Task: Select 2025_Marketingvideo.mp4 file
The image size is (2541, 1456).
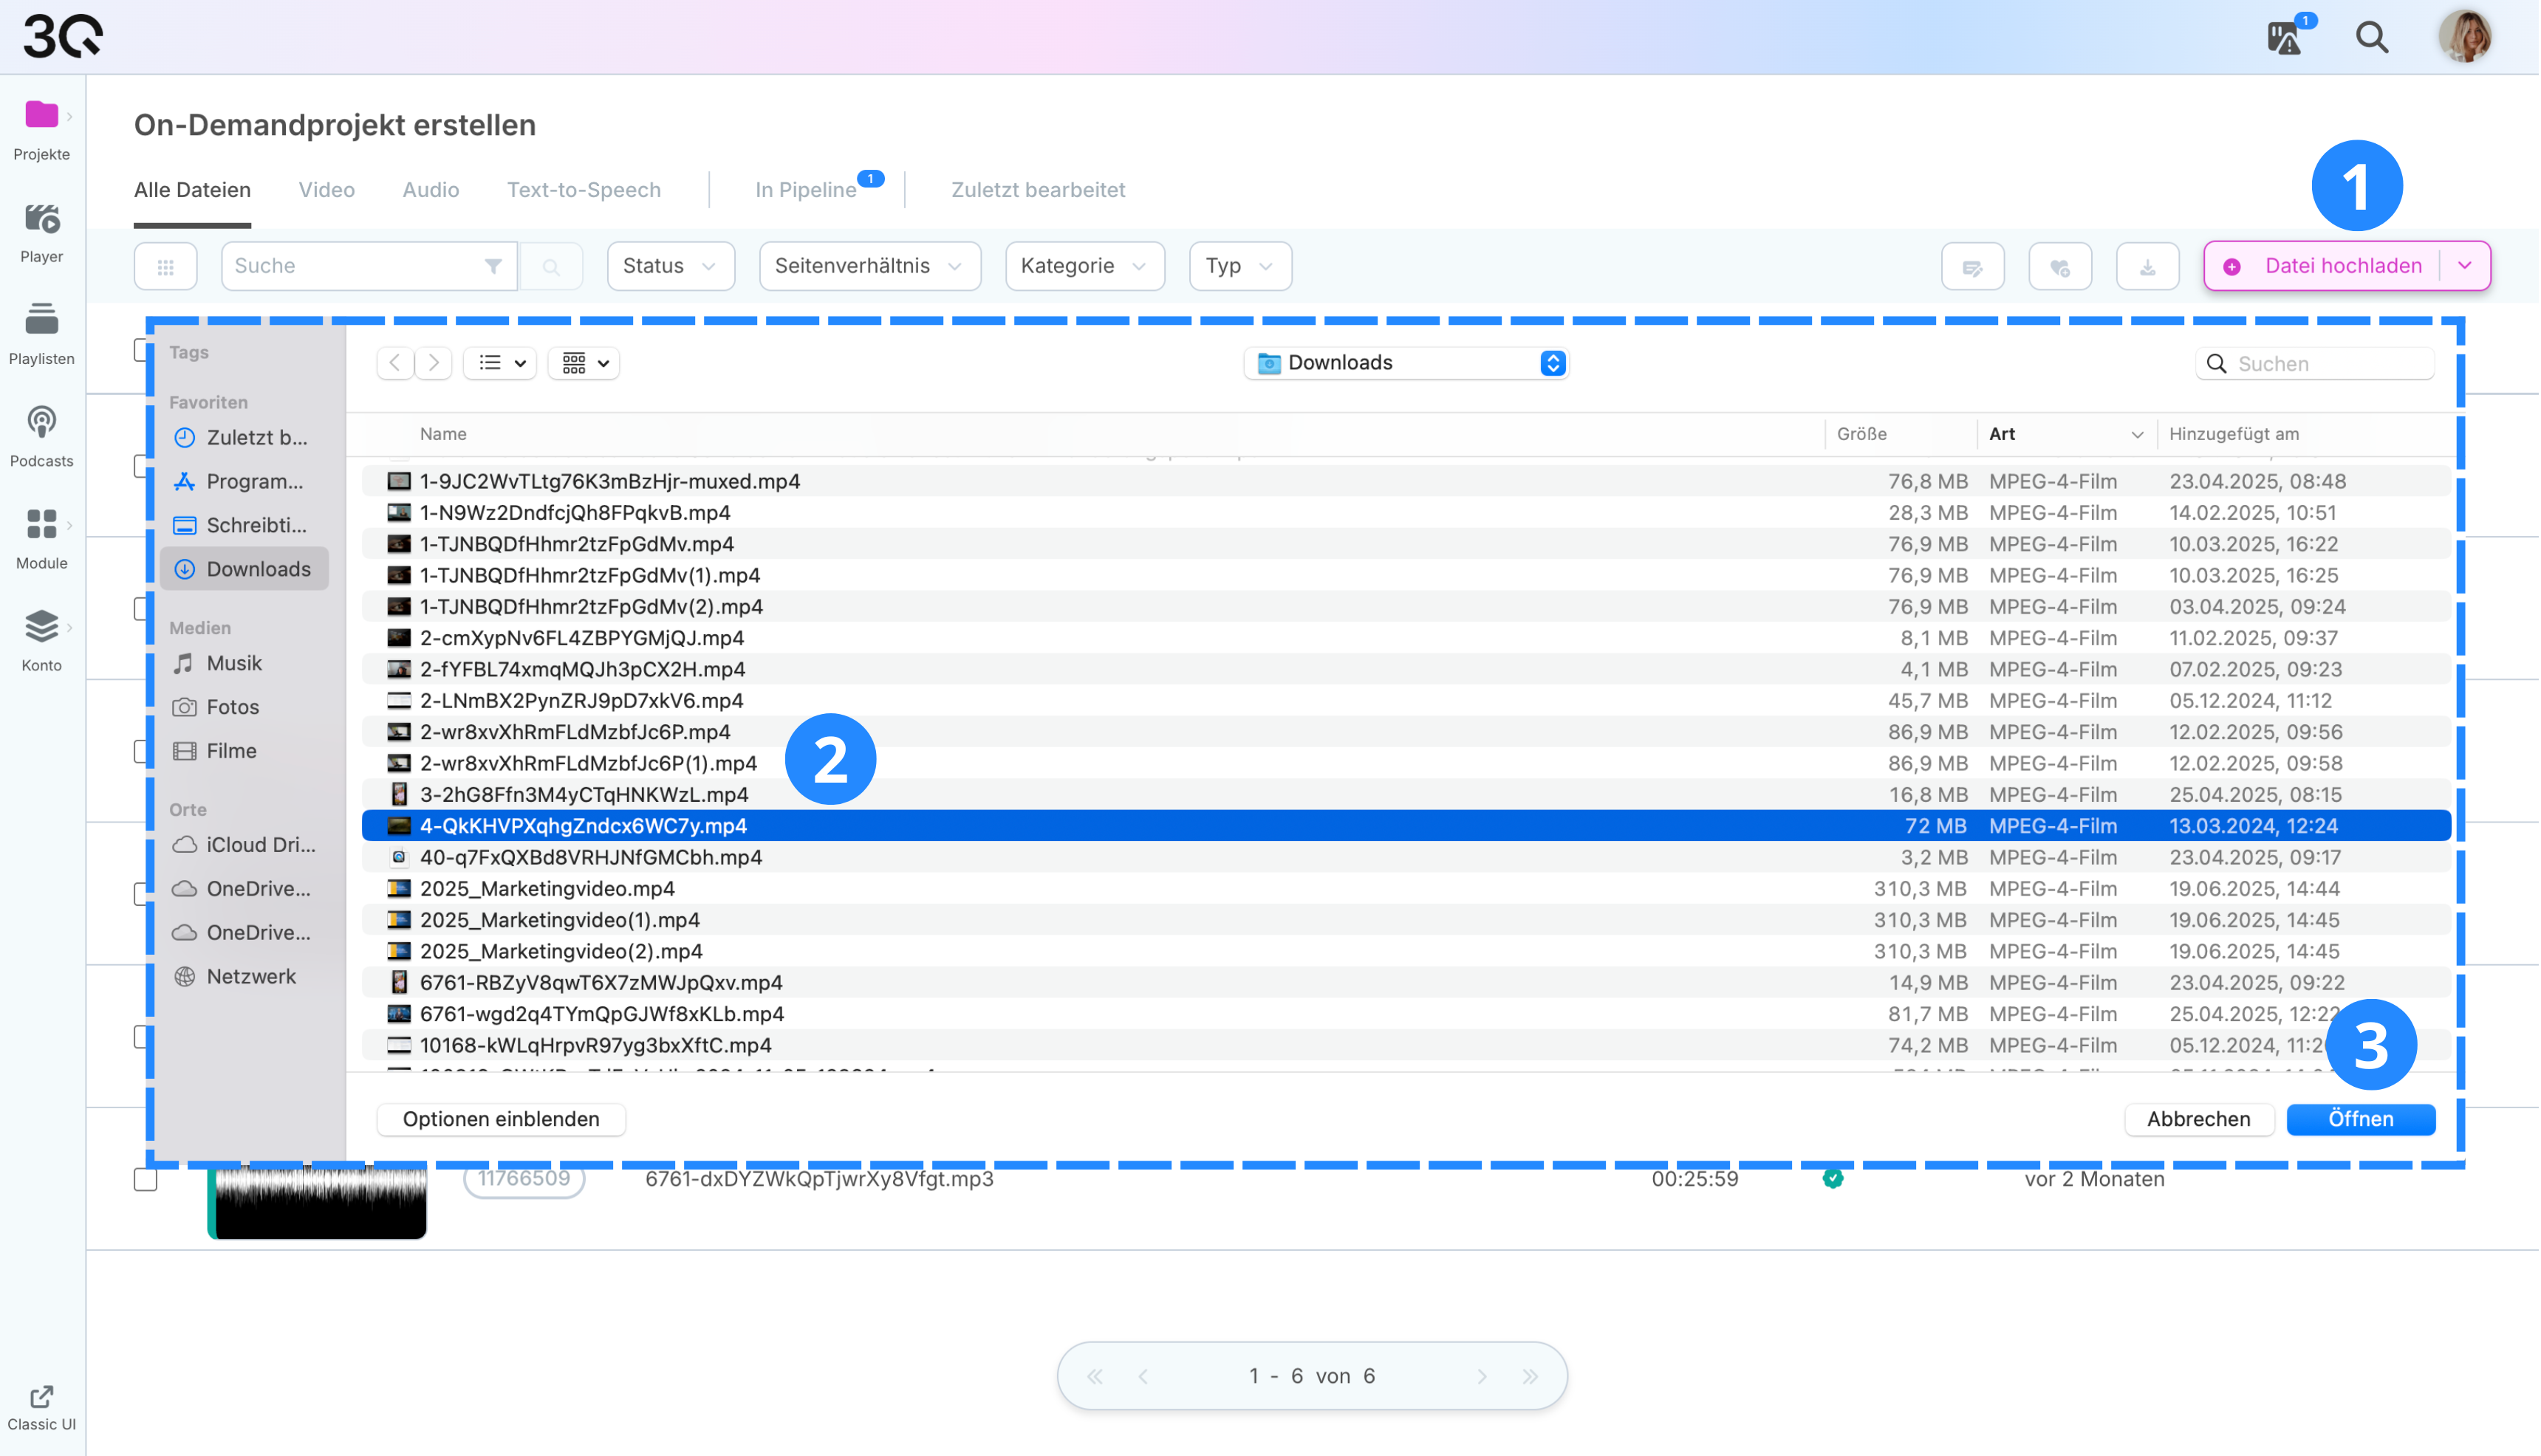Action: pos(547,889)
